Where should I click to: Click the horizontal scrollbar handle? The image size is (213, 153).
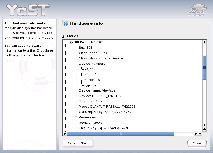click(121, 134)
